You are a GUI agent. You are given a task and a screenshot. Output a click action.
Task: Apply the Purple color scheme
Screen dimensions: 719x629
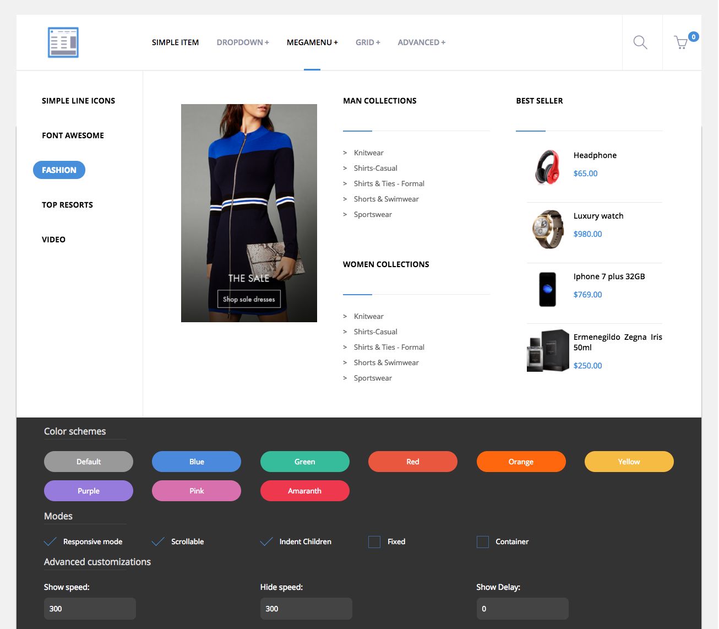89,491
